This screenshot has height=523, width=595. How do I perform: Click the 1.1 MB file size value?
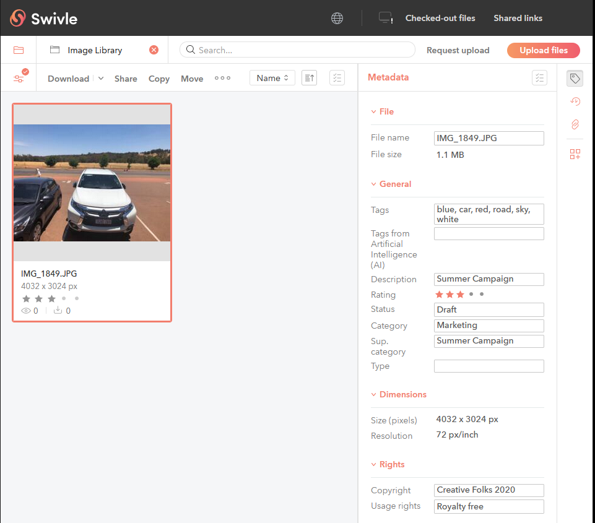450,155
